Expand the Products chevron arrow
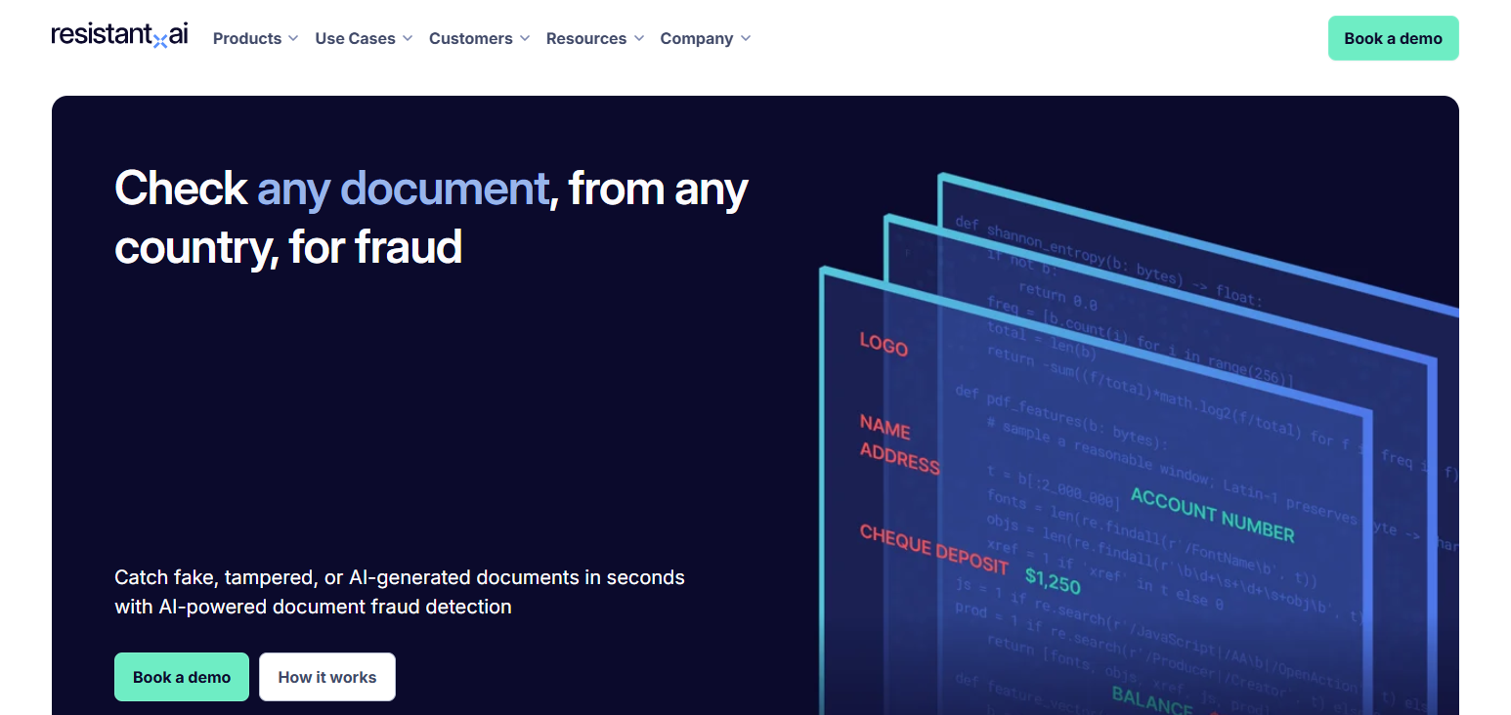The width and height of the screenshot is (1511, 715). coord(292,39)
